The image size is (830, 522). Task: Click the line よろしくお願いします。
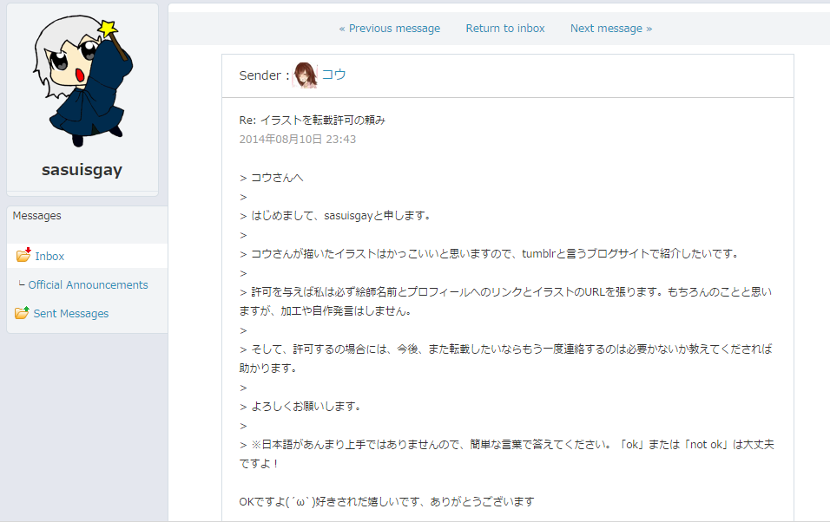point(300,407)
